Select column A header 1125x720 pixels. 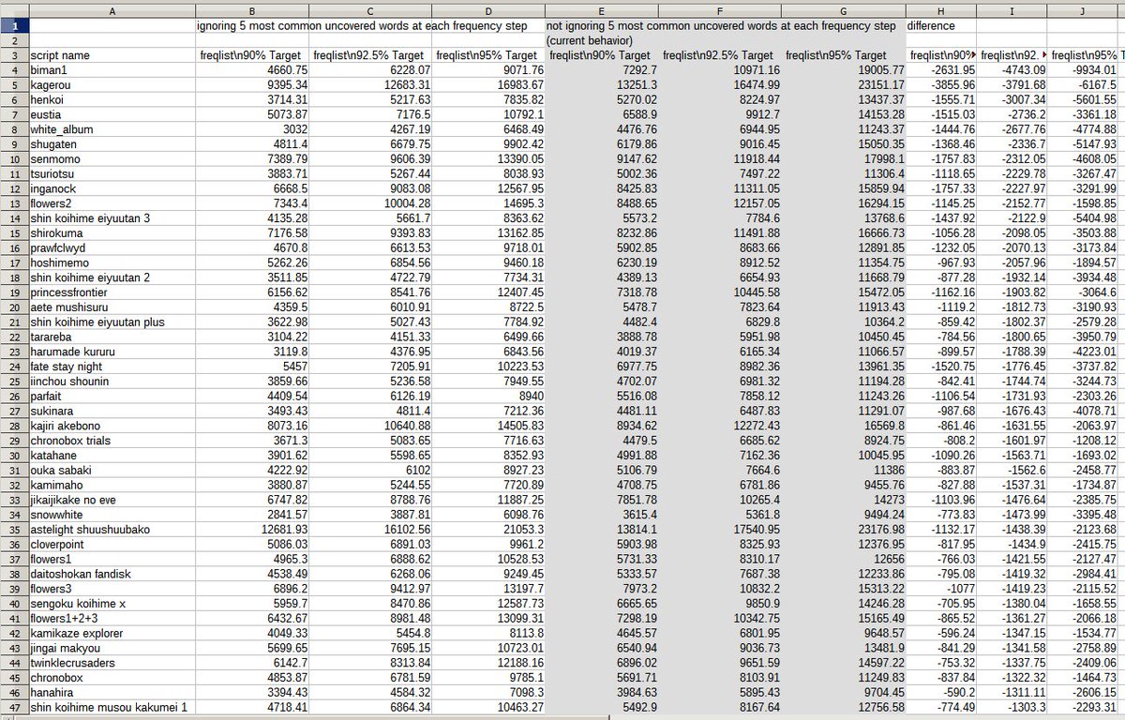[112, 11]
